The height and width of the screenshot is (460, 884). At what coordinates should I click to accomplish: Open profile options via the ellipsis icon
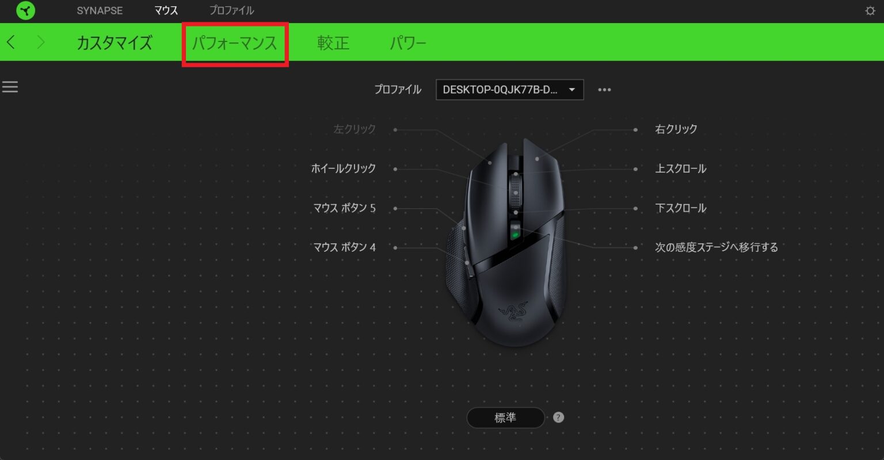[x=604, y=90]
